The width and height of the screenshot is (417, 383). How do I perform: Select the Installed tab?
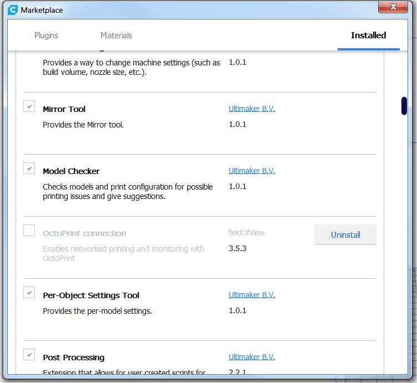click(368, 35)
